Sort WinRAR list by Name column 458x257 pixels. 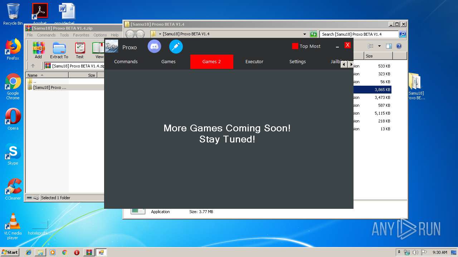47,75
